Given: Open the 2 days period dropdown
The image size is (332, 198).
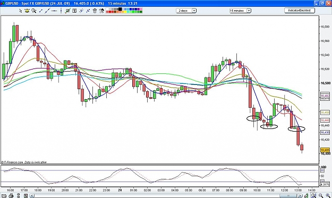Looking at the screenshot, I should tap(186, 11).
